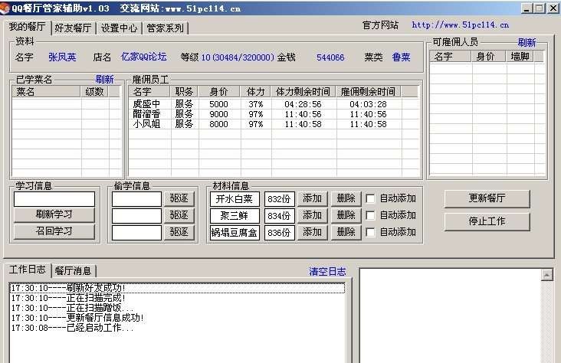Click the 停止工作 button
Viewport: 561px width, 363px height.
487,221
